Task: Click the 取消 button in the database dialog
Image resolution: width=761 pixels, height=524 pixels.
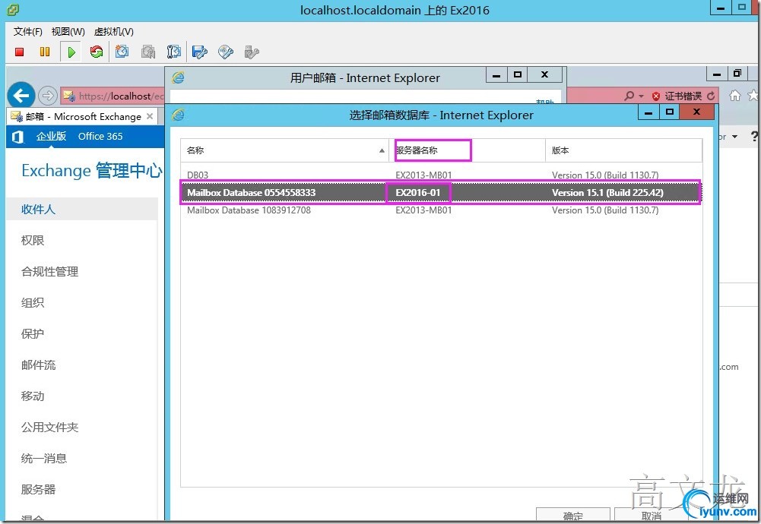Action: click(652, 515)
